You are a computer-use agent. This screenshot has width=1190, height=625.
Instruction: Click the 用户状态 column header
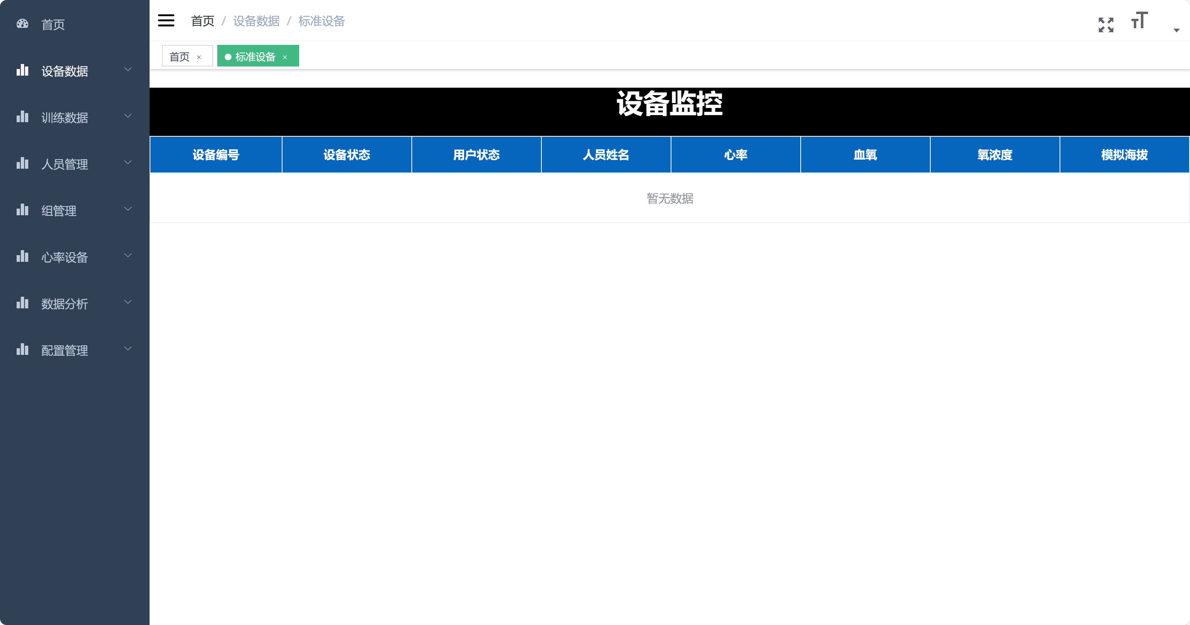[476, 155]
